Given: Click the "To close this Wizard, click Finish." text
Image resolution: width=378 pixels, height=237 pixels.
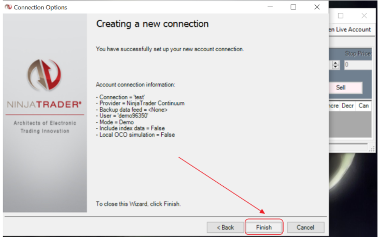Looking at the screenshot, I should click(138, 204).
